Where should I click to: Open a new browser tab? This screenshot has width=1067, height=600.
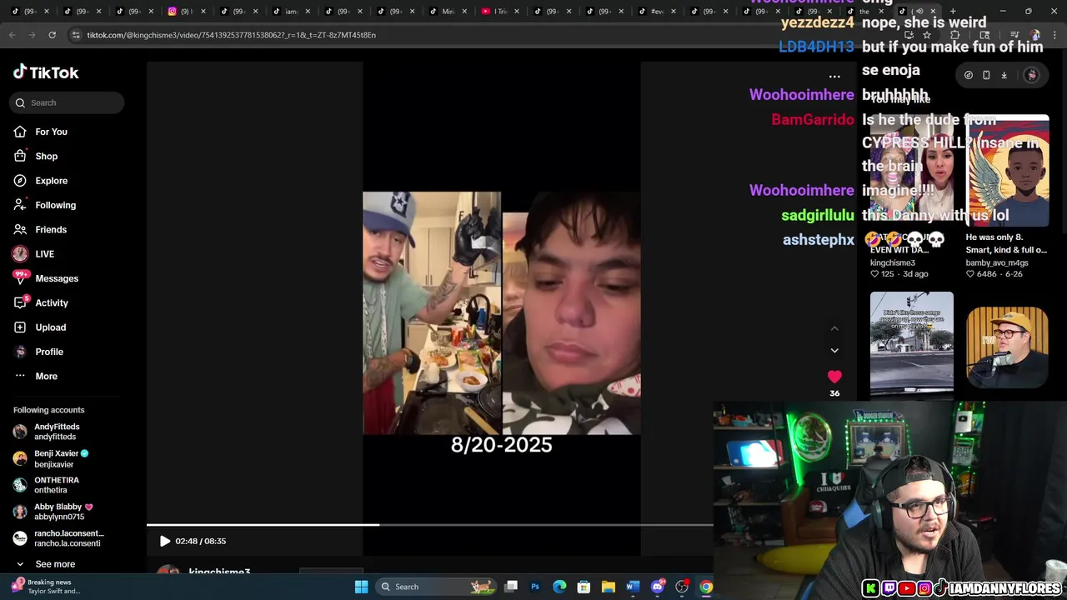pyautogui.click(x=953, y=11)
